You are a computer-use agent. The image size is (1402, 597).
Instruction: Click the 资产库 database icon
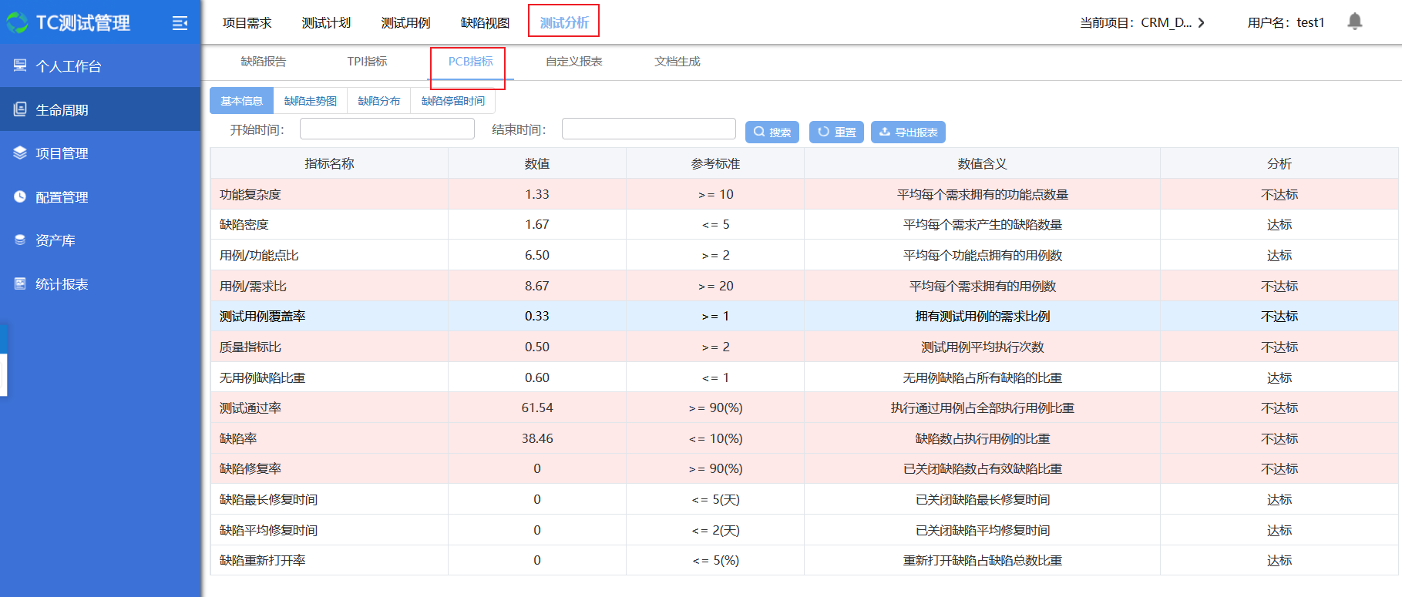pos(20,240)
